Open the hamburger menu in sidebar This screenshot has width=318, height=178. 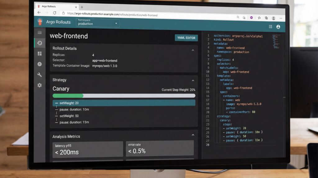[40, 32]
